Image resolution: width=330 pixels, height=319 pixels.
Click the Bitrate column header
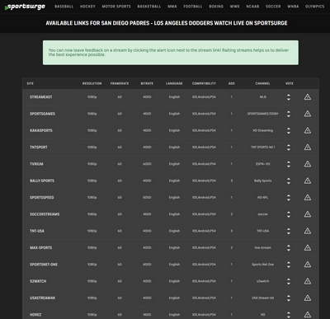tap(147, 83)
